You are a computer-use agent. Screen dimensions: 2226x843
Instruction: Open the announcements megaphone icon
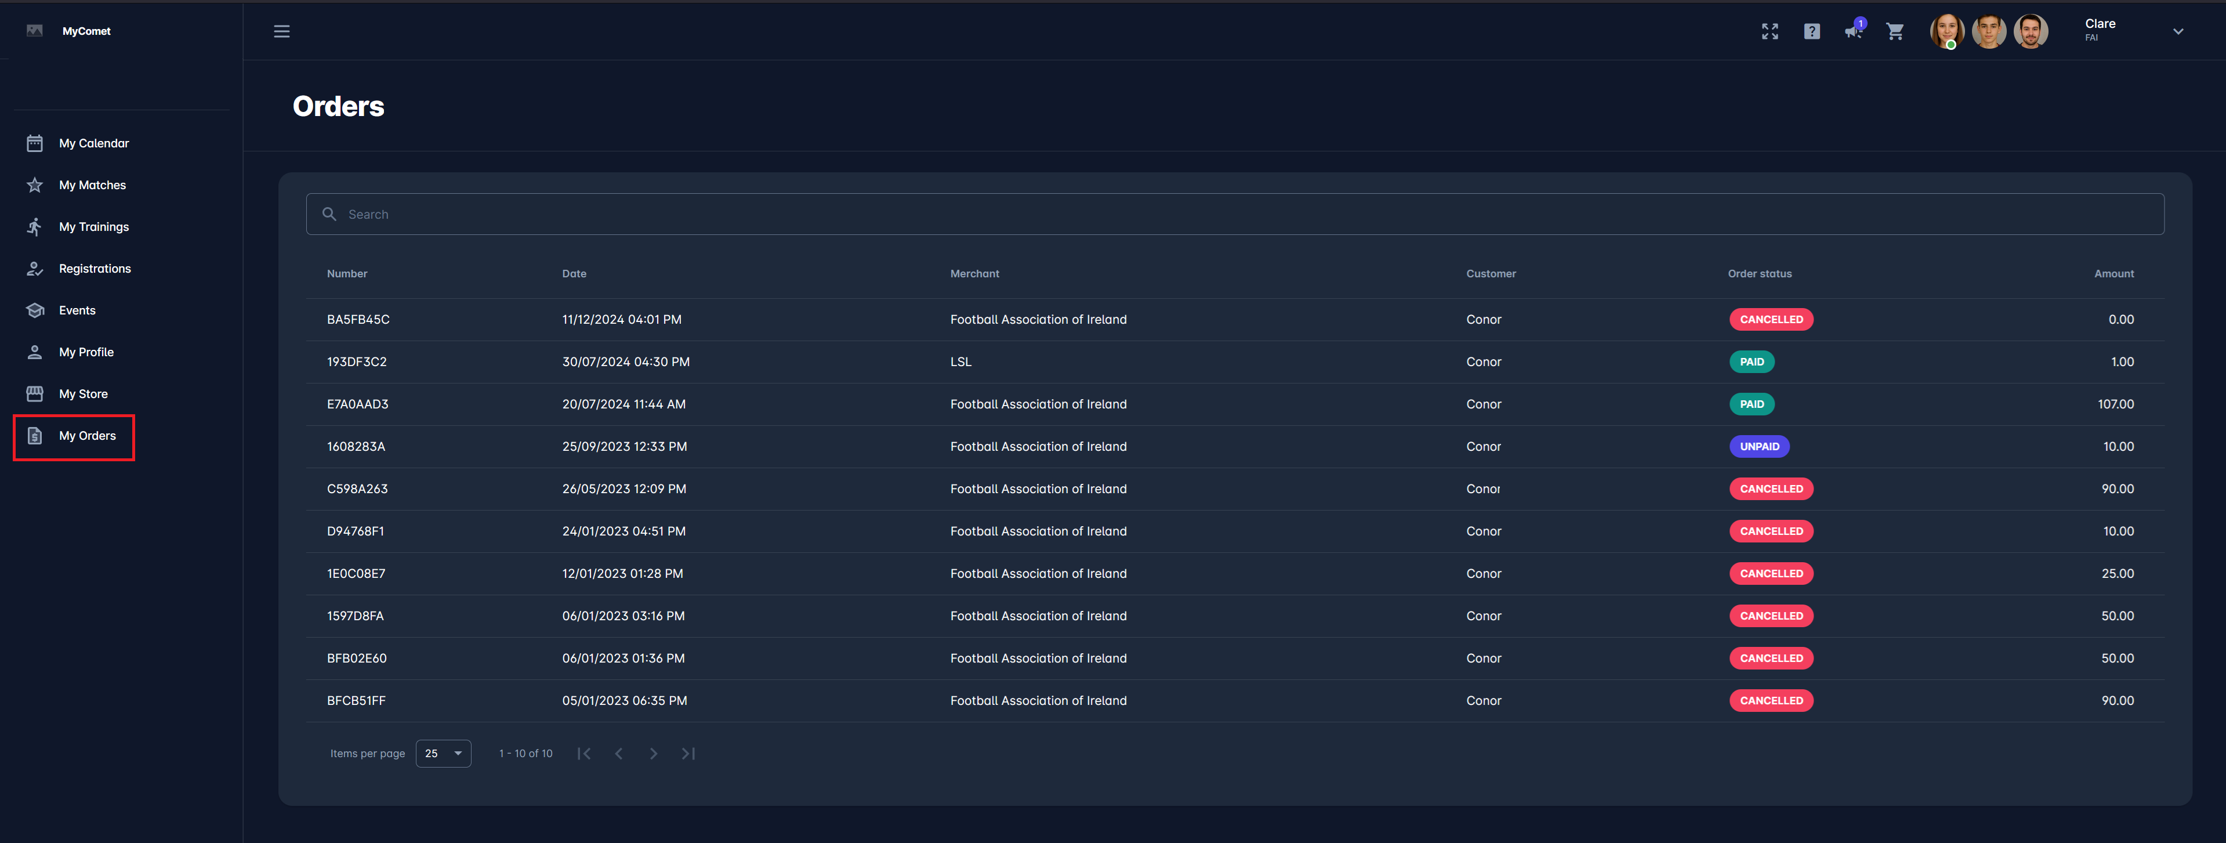(1852, 31)
